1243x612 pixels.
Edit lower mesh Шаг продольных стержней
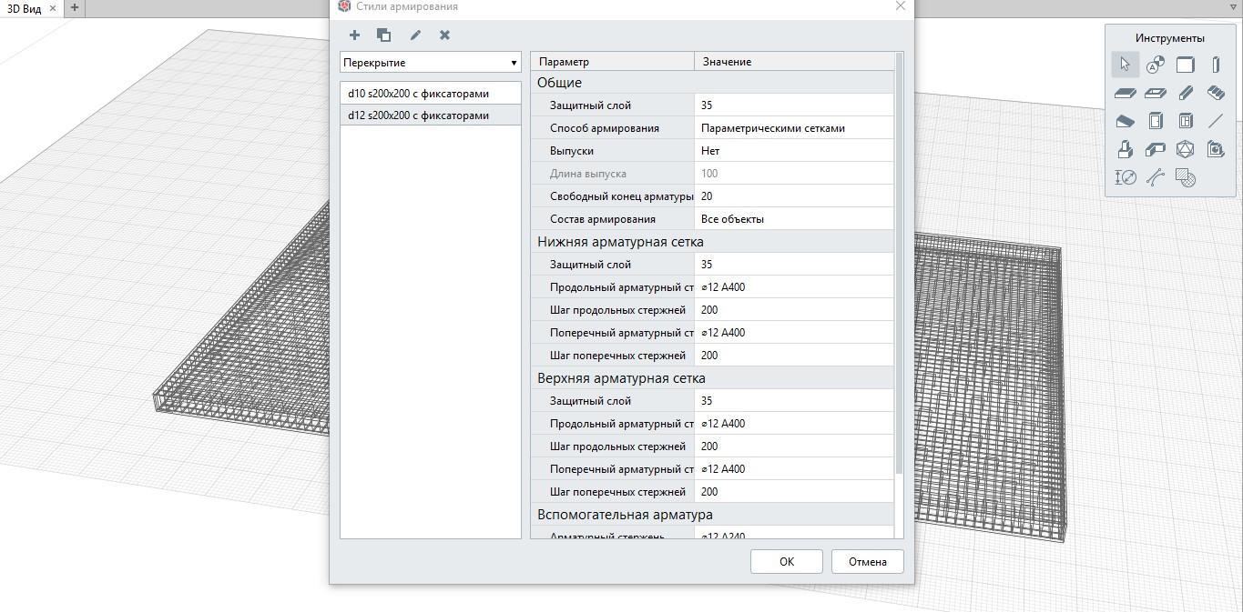coord(794,310)
